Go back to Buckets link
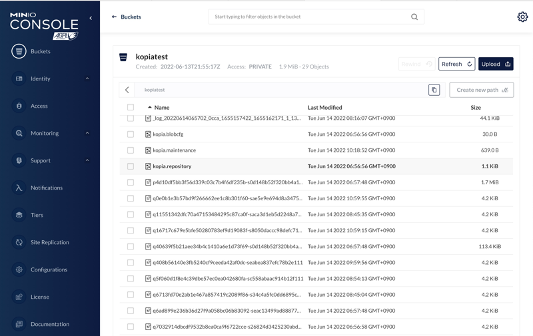 (126, 17)
